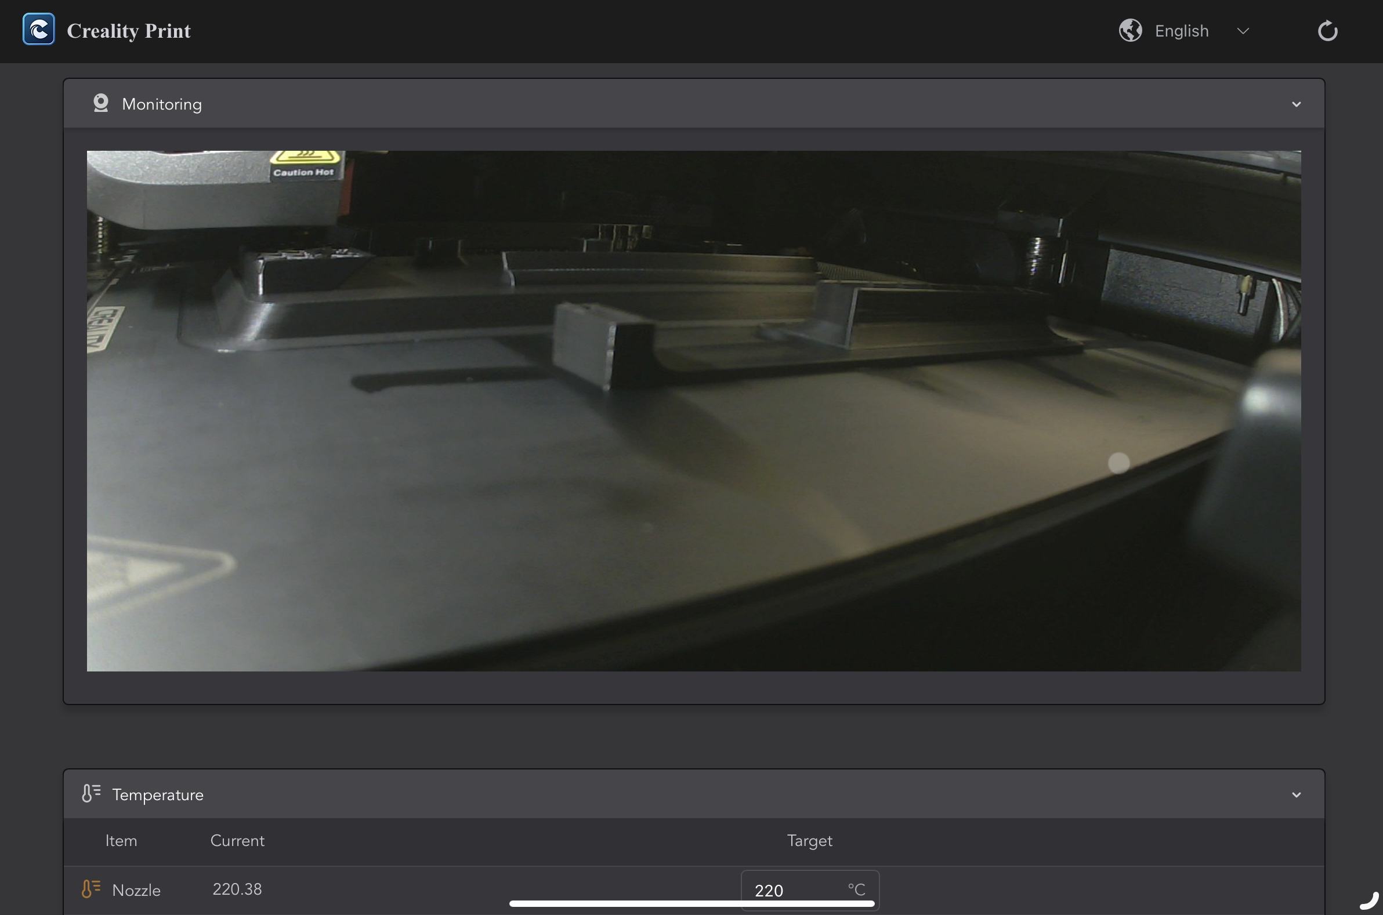Click the Creality Print title text

point(128,31)
